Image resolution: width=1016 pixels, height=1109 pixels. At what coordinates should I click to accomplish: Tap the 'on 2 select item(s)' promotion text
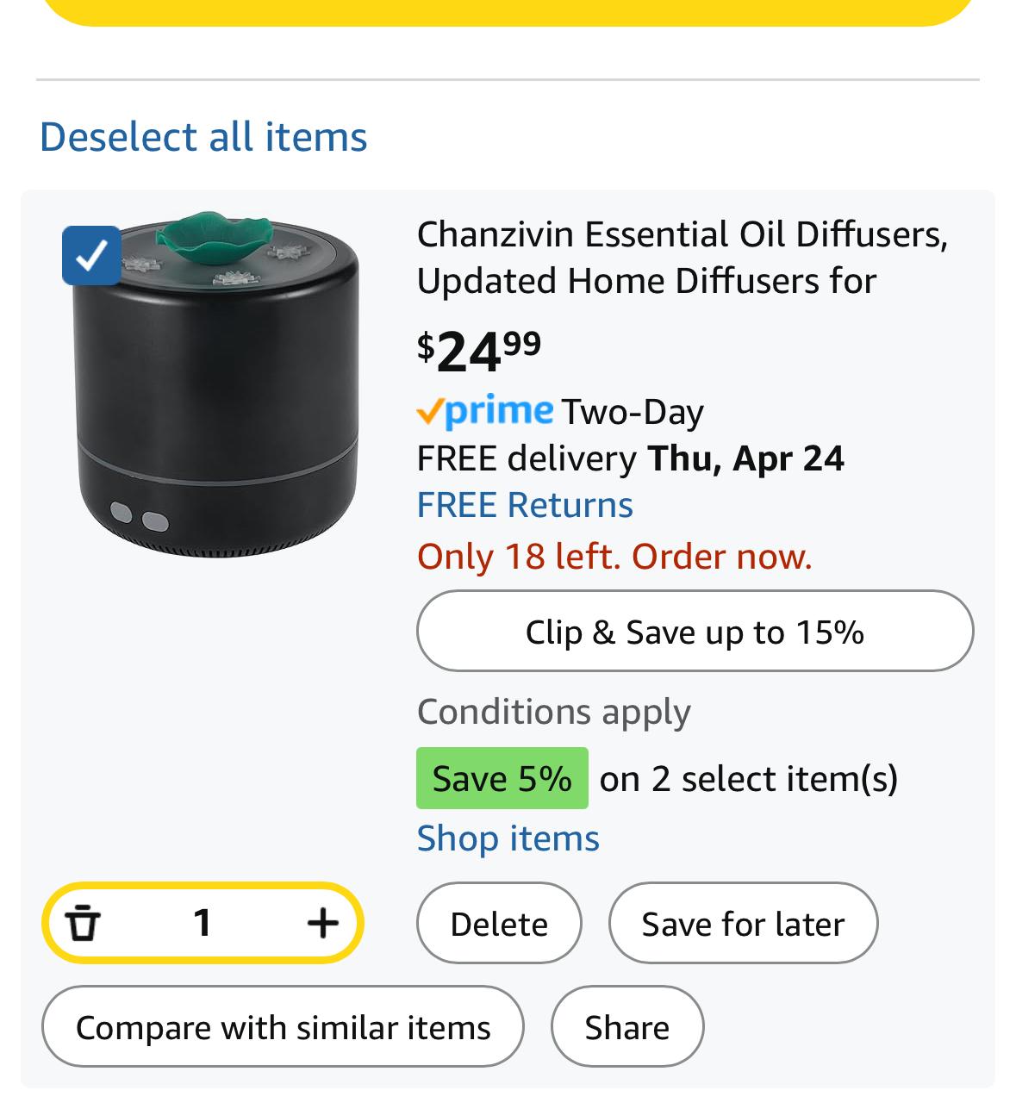pyautogui.click(x=749, y=778)
